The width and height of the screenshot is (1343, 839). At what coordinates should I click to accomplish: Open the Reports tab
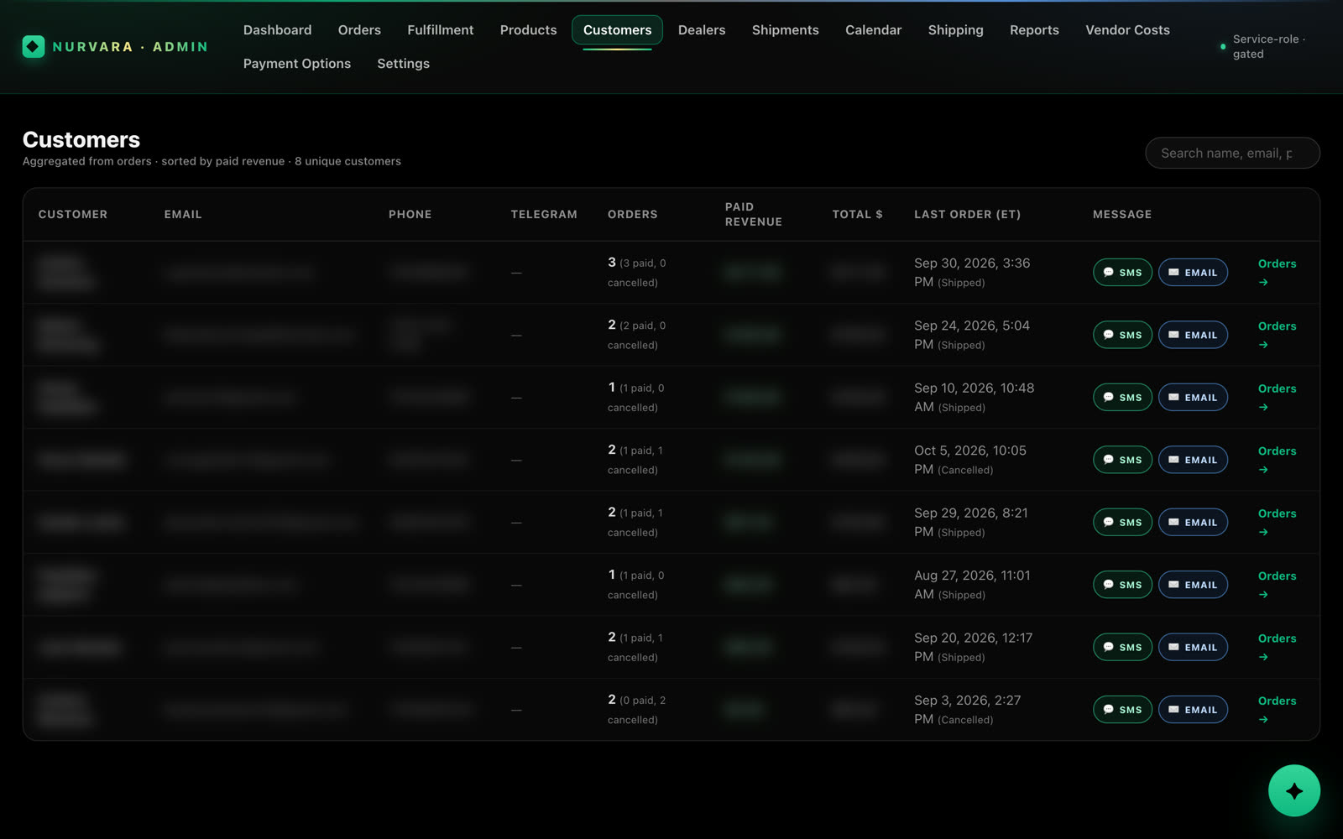1034,30
